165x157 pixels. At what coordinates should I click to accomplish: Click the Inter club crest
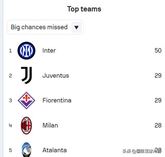[x=26, y=51]
